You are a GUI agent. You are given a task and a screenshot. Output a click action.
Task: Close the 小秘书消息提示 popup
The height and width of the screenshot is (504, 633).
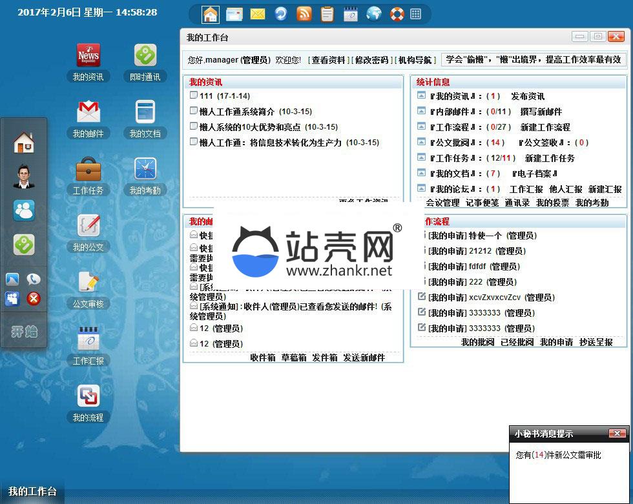[x=617, y=434]
